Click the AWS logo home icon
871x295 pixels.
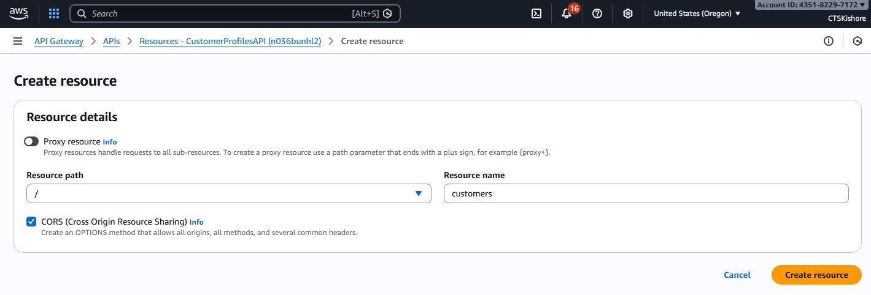19,13
